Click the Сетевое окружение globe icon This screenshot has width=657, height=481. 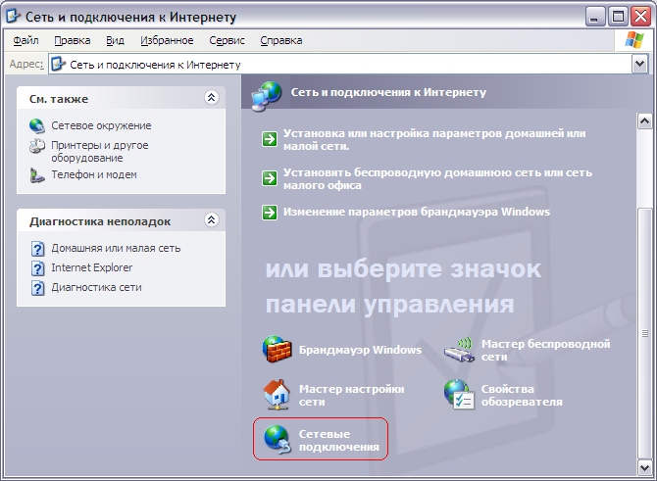(x=37, y=125)
